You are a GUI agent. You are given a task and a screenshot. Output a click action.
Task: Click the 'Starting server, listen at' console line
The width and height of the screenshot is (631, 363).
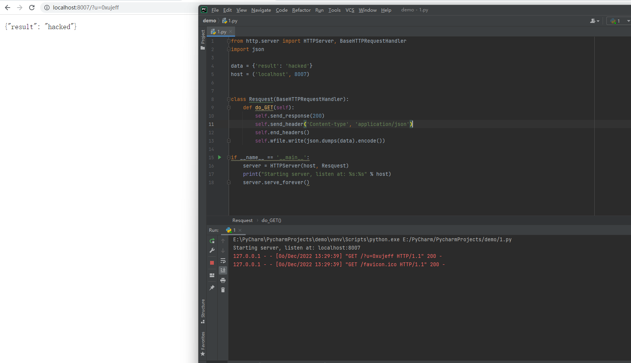point(297,248)
